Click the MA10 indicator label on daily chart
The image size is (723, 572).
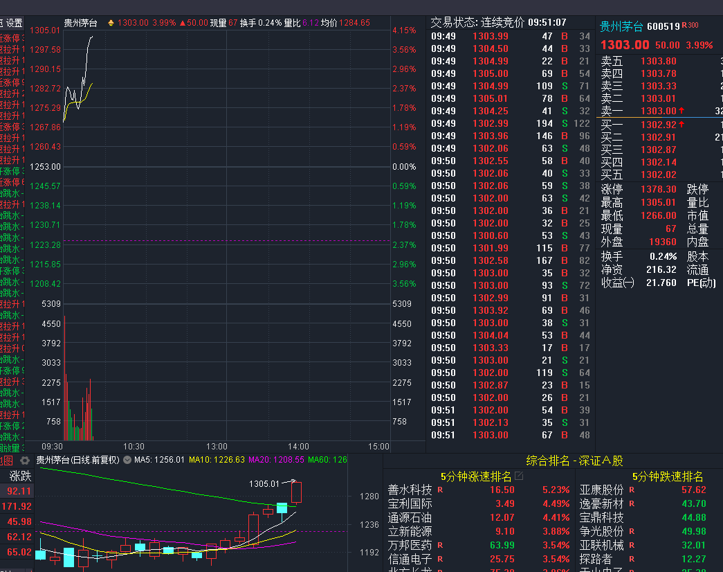click(x=217, y=460)
